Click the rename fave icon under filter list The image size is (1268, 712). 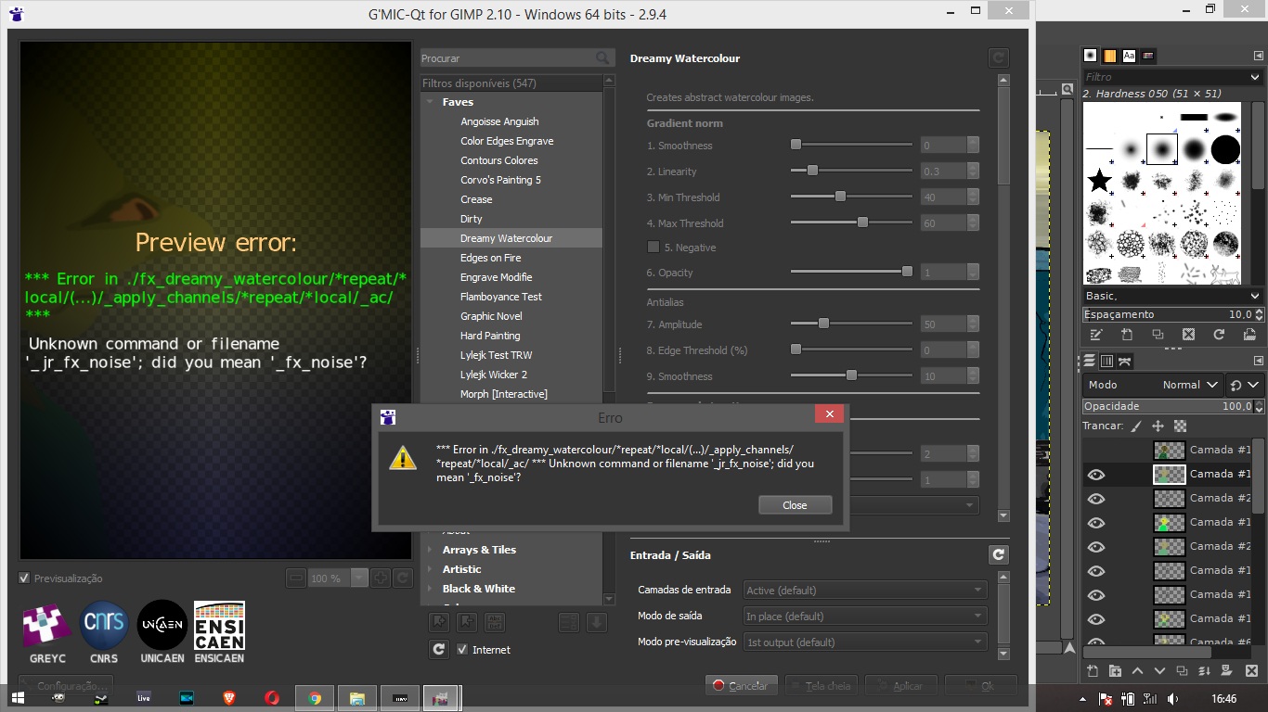pyautogui.click(x=495, y=622)
